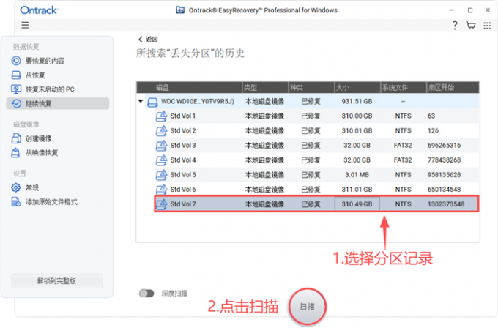Select 恢复未启动的 PC in sidebar
Viewport: 498px width, 328px height.
(x=50, y=89)
